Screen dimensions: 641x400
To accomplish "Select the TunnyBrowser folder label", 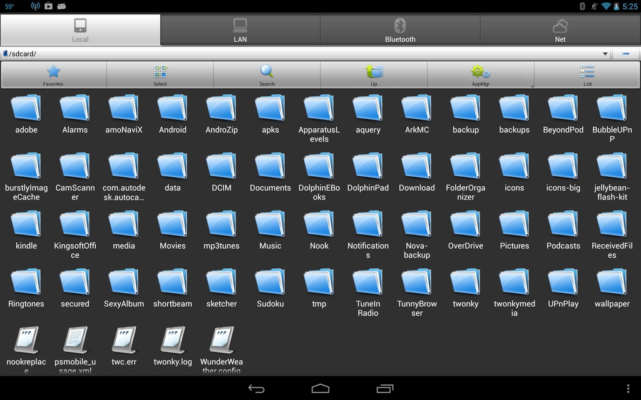I will (416, 308).
